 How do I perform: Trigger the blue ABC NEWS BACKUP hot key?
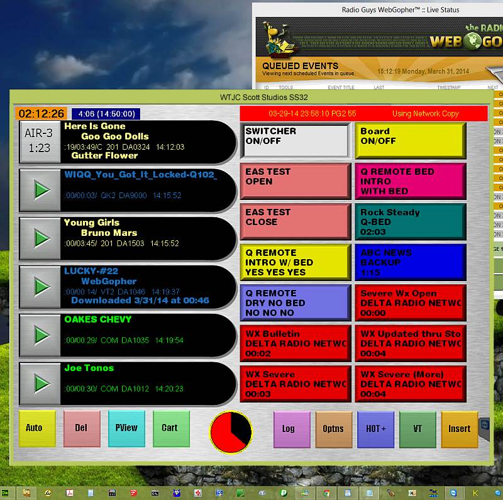pyautogui.click(x=410, y=262)
